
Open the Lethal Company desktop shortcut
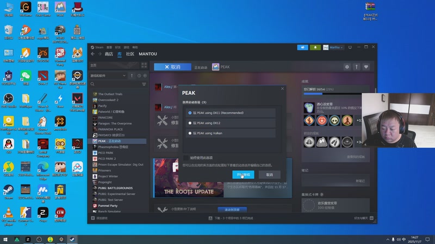[43, 148]
